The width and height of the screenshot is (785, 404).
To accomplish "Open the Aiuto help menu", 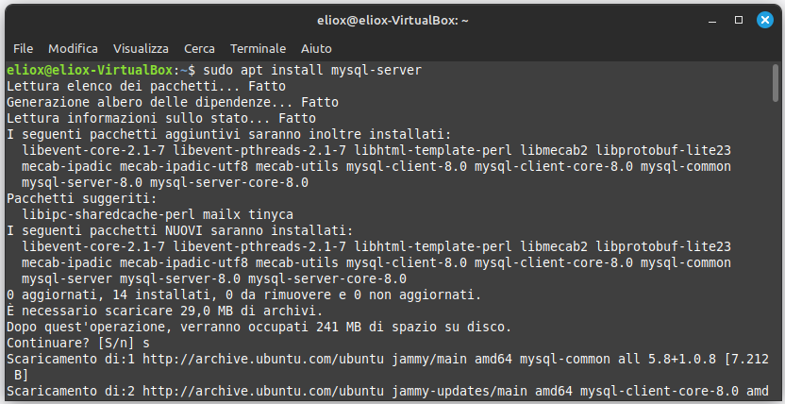I will pos(316,48).
